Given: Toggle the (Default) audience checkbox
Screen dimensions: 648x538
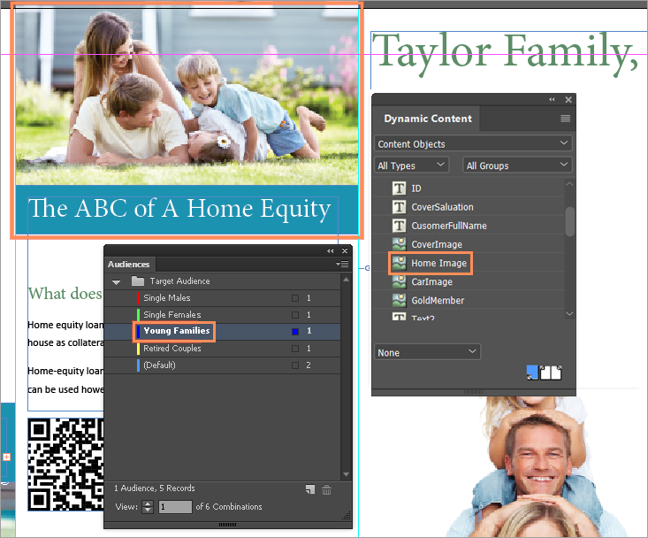Looking at the screenshot, I should pos(295,365).
